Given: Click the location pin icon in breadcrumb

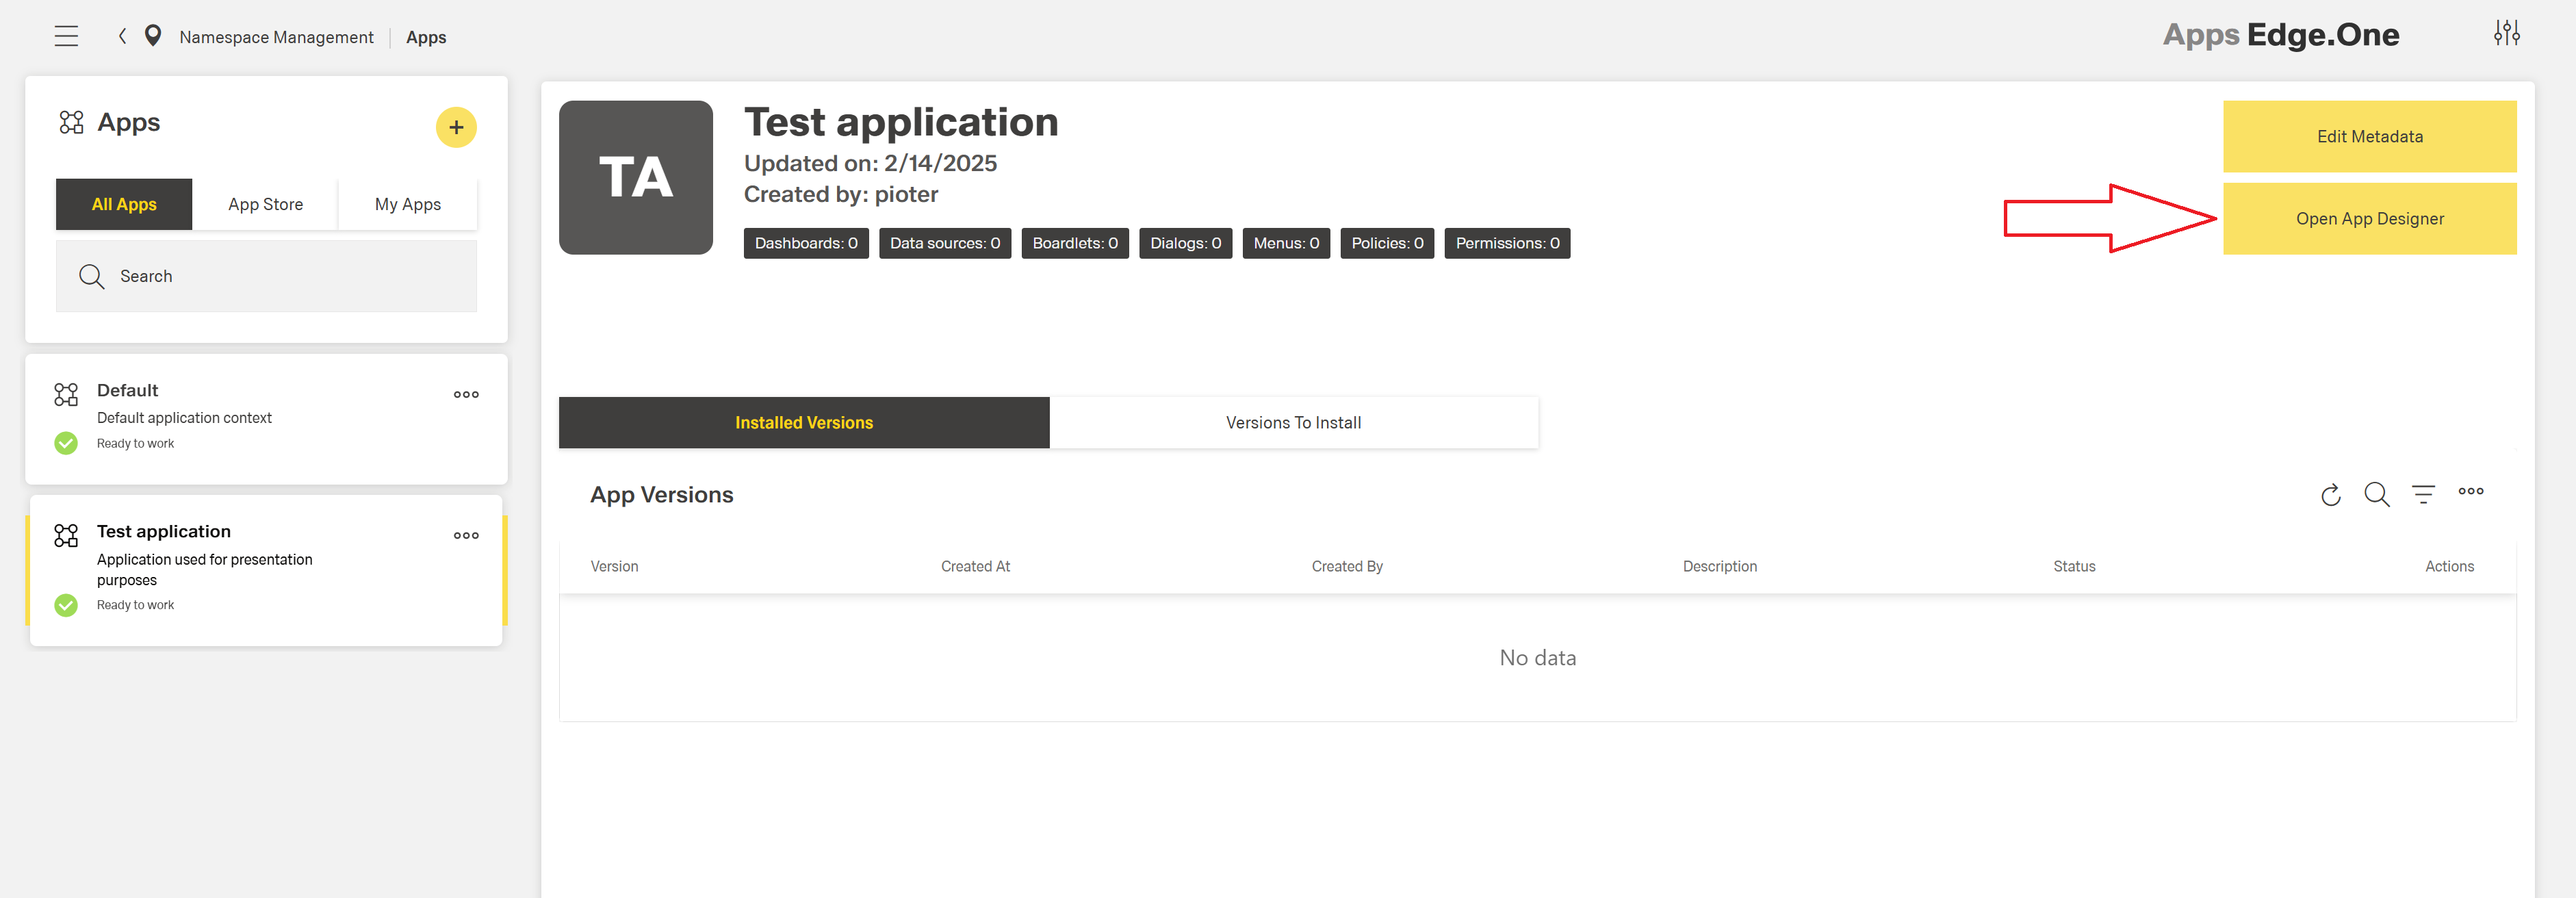Looking at the screenshot, I should point(152,35).
